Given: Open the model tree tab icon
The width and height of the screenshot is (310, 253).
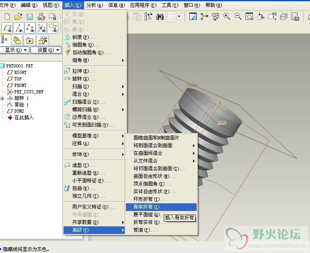Looking at the screenshot, I should coord(4,40).
